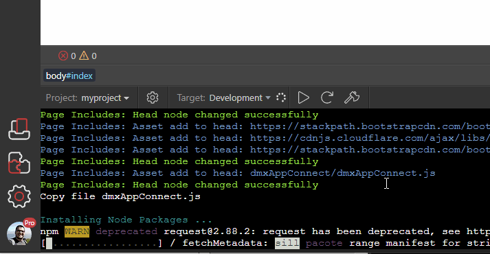Click 'Copy file dmxAppConnect.js' line
This screenshot has height=254, width=490.
120,196
